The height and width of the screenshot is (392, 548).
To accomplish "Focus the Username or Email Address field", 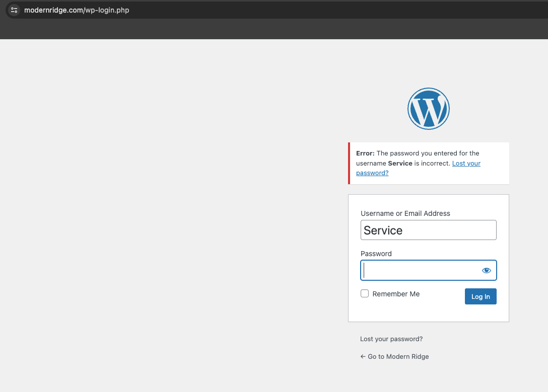I will coord(429,230).
